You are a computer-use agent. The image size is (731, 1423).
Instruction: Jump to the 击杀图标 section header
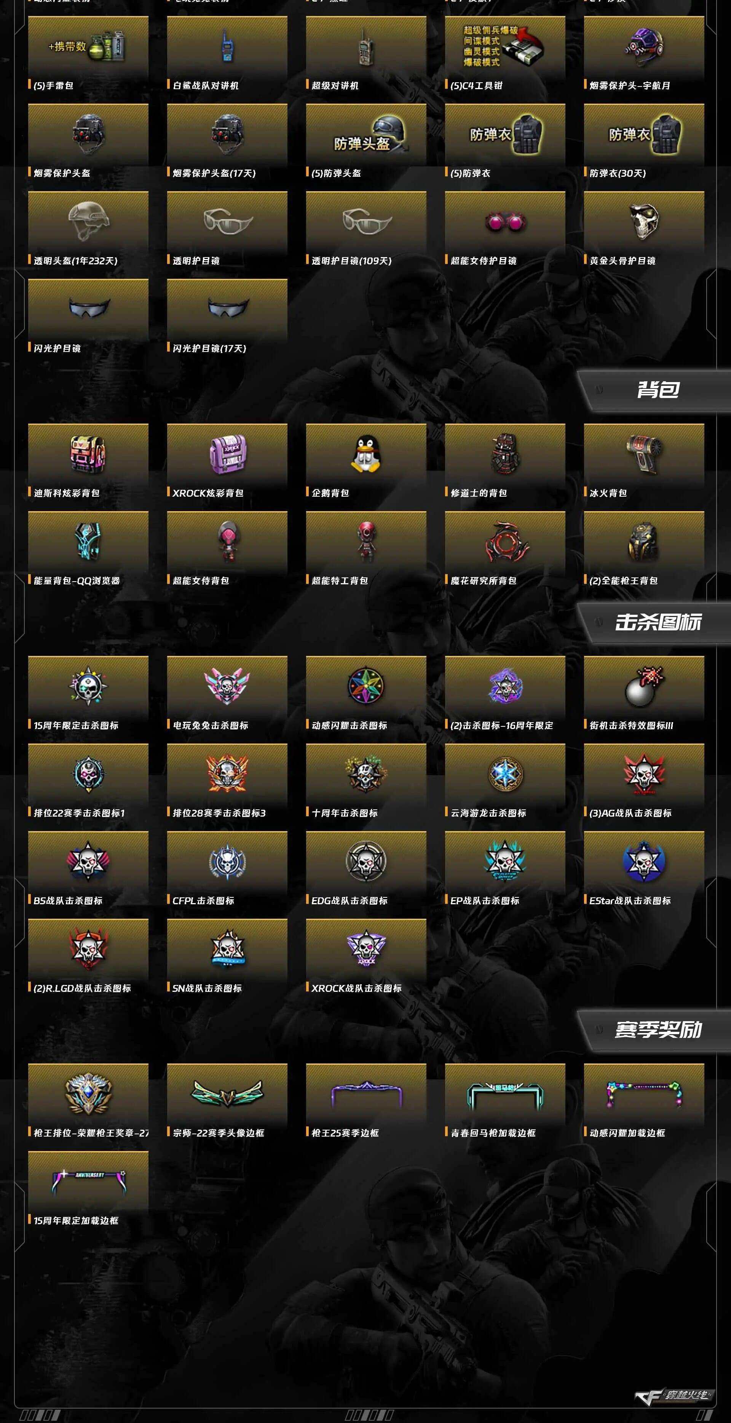point(657,622)
